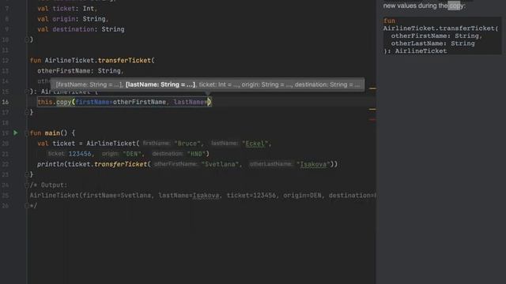Click otherFirstName value on line 16
The height and width of the screenshot is (284, 506).
coord(139,102)
